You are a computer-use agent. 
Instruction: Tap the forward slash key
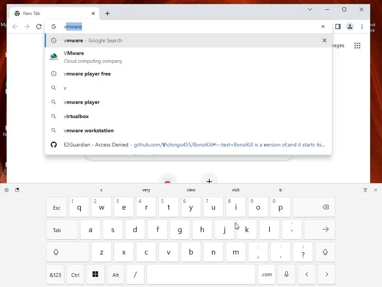[x=135, y=275]
